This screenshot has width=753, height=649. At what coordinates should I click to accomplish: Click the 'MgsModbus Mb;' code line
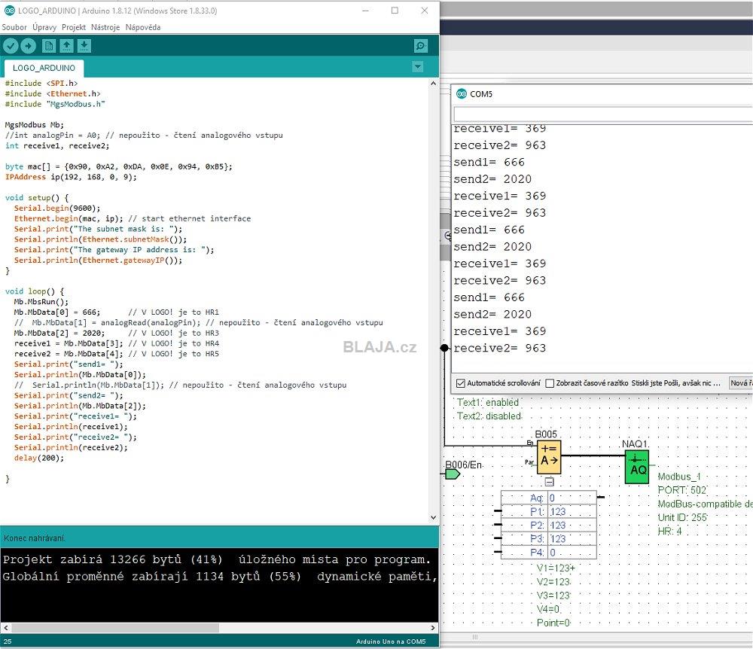[34, 125]
